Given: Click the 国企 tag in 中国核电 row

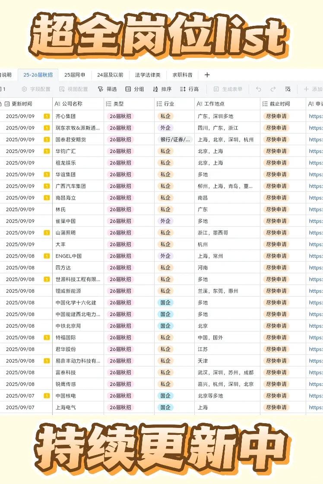Looking at the screenshot, I should click(165, 396).
